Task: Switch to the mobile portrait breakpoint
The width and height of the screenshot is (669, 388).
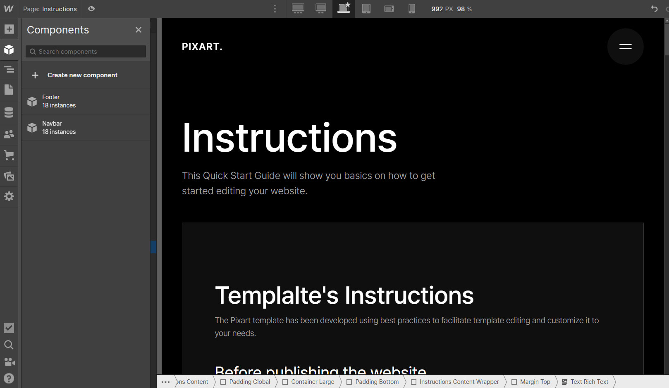Action: pos(411,9)
